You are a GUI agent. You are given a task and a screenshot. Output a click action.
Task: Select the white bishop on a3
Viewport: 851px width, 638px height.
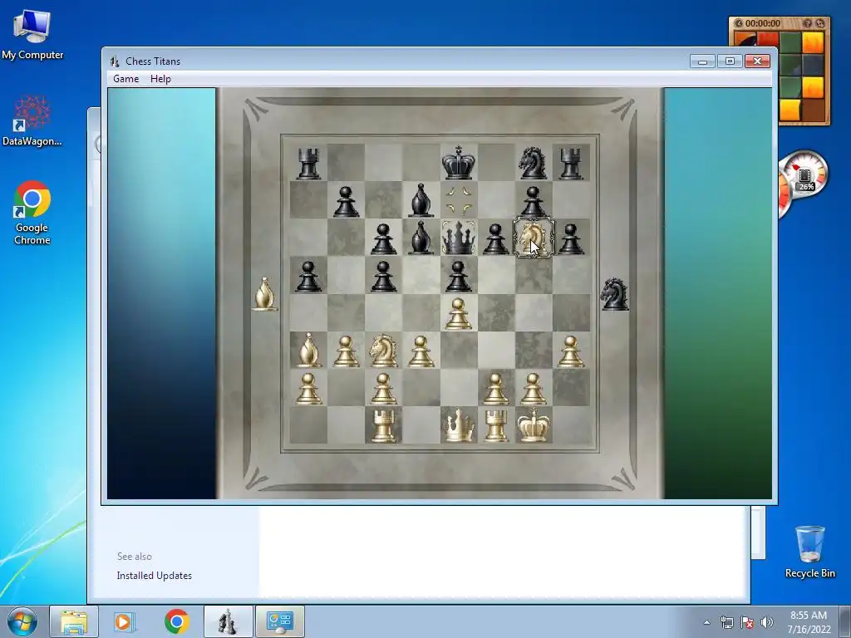click(308, 351)
